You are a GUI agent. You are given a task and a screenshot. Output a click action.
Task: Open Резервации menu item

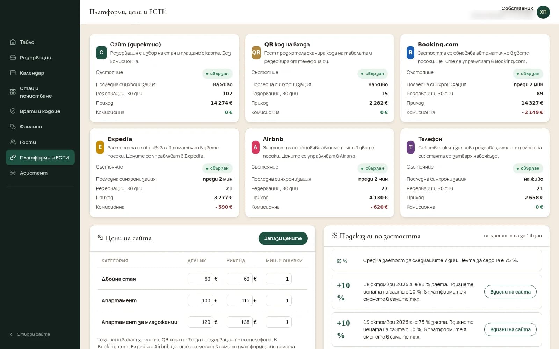point(40,58)
